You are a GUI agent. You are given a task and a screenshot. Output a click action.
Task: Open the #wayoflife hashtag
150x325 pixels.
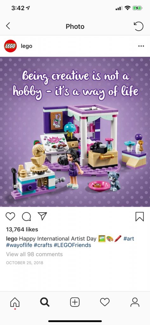pyautogui.click(x=19, y=245)
